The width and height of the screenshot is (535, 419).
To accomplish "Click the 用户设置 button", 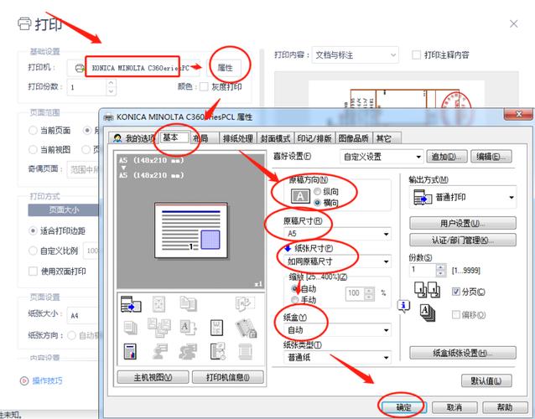I will [x=463, y=224].
